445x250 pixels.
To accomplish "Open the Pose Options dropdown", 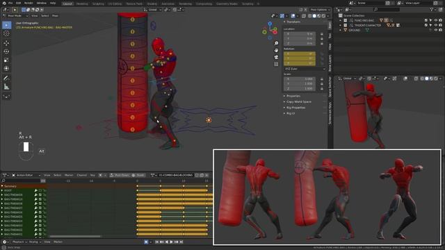I will point(320,10).
